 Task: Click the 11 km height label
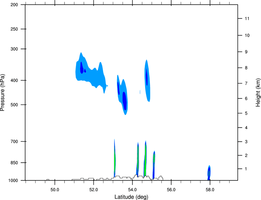[247, 18]
